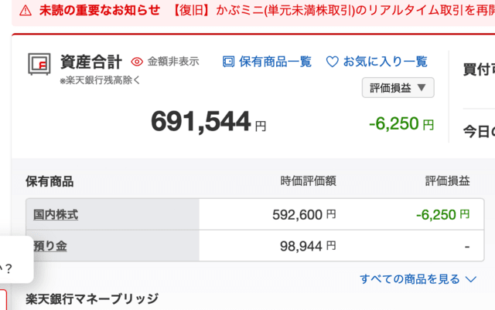Click the 国内株式 loss value -6,250 円
495x310 pixels.
(x=442, y=214)
